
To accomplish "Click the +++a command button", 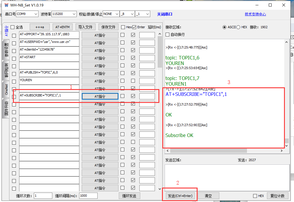I will [40, 27].
